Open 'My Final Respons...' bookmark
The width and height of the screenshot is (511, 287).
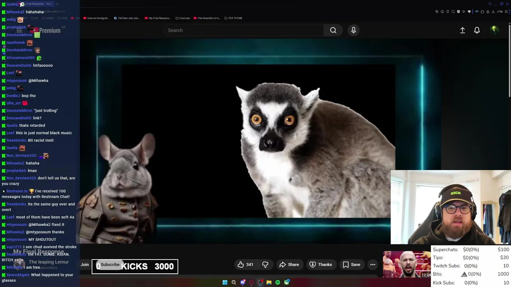point(158,18)
